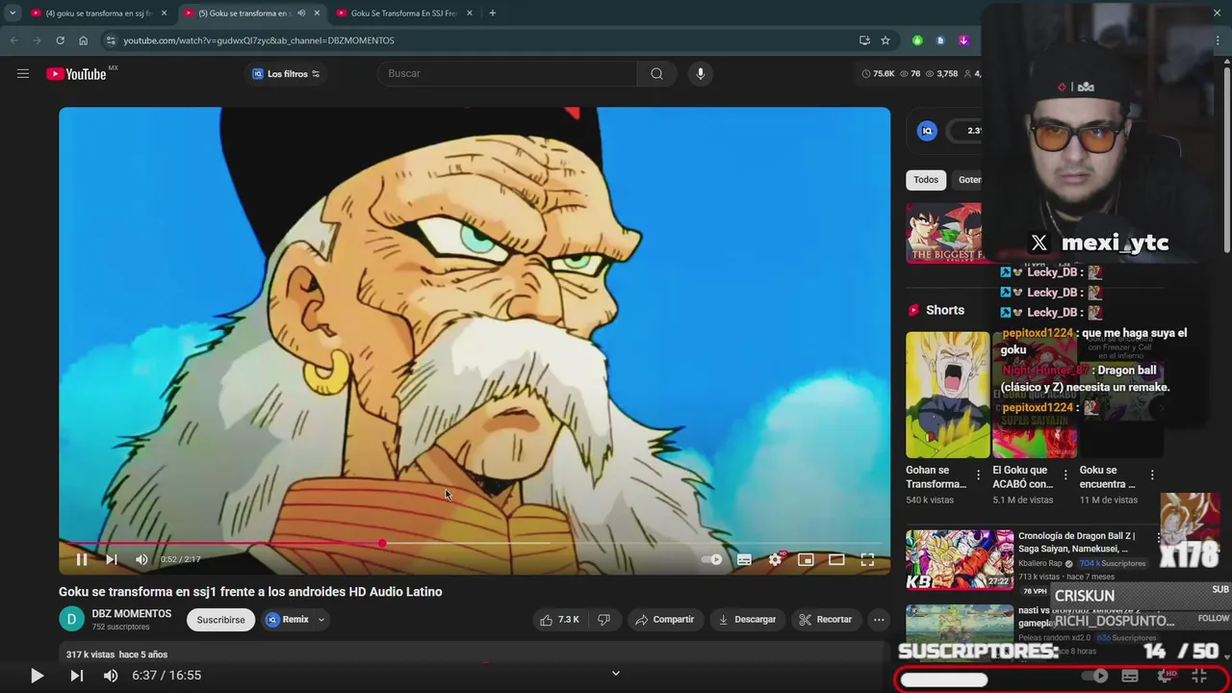Click the Compartir share button
The image size is (1232, 693).
[x=664, y=620]
